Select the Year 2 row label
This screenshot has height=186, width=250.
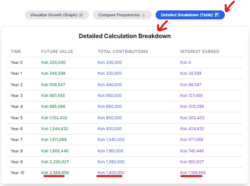(16, 85)
